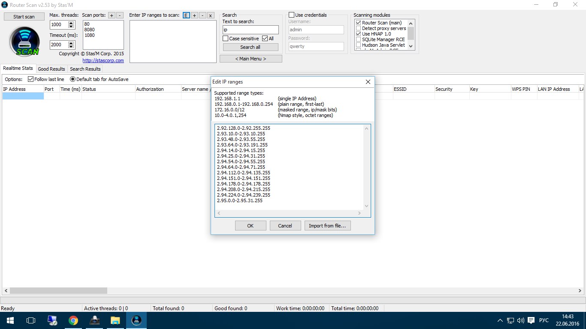This screenshot has width=586, height=329.
Task: Open IP range editor E button
Action: [x=186, y=15]
